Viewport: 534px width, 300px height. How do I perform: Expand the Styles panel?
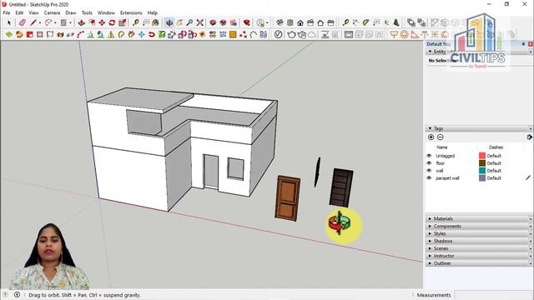(x=479, y=233)
